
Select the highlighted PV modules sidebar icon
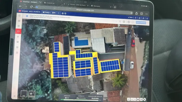(18, 31)
